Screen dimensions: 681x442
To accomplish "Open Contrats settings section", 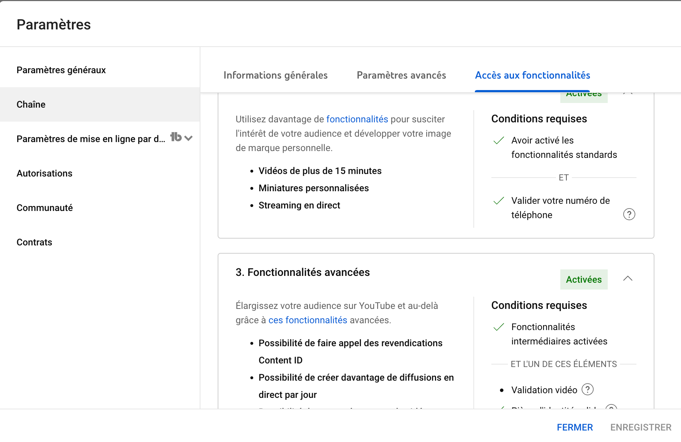I will tap(100, 242).
